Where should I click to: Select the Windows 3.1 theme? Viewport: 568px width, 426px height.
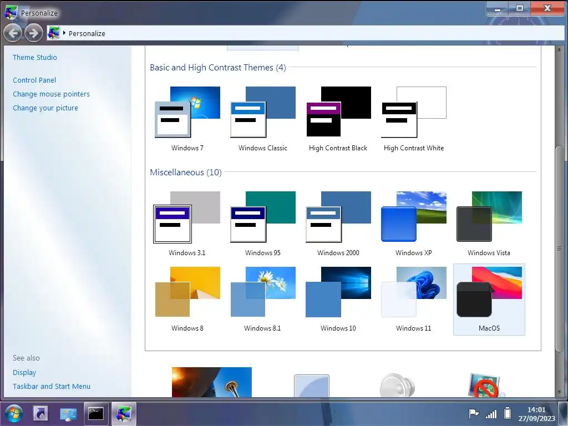[x=187, y=224]
